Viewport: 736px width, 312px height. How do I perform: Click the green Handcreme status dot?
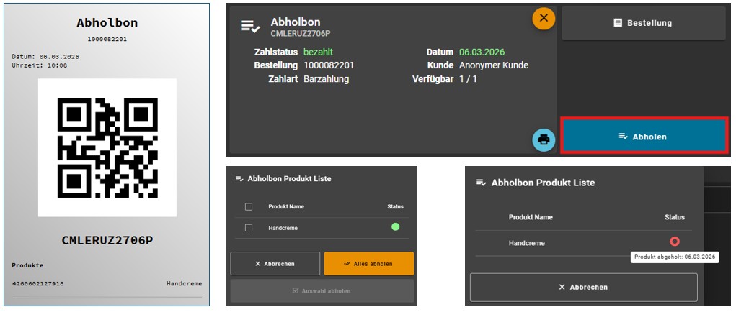(x=395, y=227)
